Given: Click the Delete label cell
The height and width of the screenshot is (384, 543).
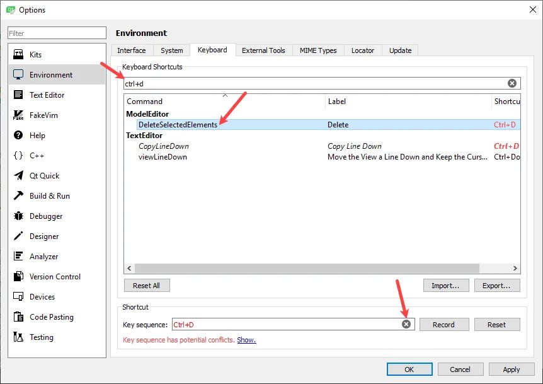Looking at the screenshot, I should (338, 124).
